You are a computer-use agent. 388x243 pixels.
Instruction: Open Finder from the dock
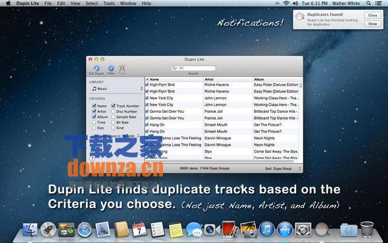click(x=30, y=229)
